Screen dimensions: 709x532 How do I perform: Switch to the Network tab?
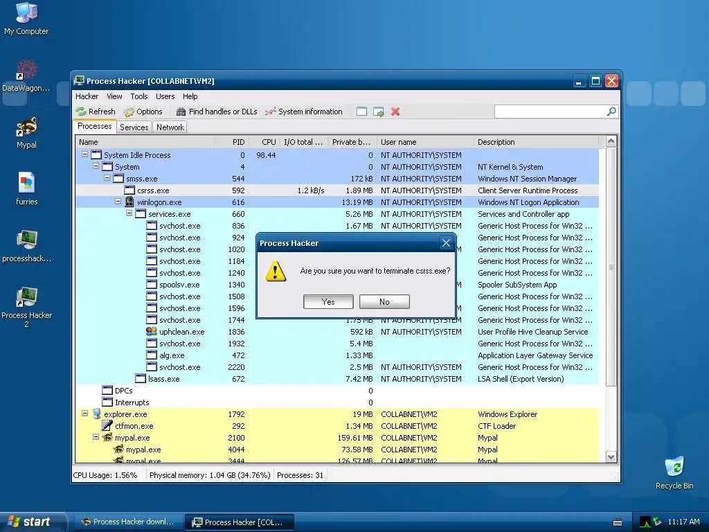[170, 127]
